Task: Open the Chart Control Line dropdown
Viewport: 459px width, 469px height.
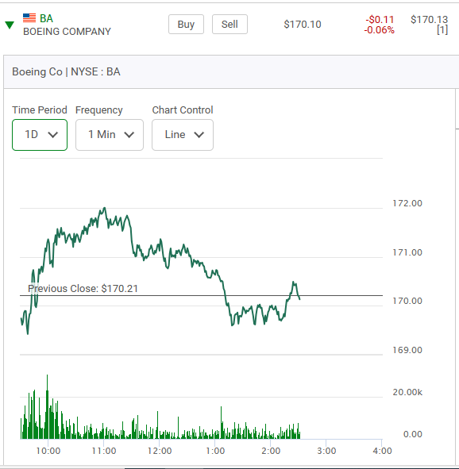Action: (183, 135)
